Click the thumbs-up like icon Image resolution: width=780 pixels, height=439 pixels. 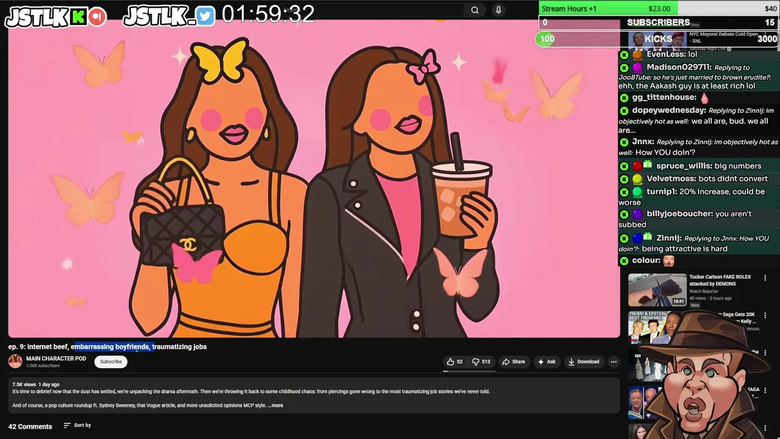tap(450, 362)
